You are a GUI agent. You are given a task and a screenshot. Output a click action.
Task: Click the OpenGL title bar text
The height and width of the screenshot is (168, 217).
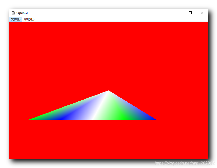click(x=22, y=13)
